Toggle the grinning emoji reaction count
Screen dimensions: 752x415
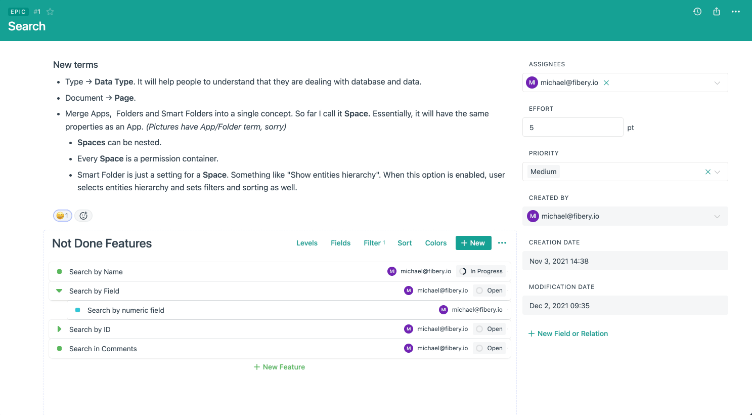(x=63, y=216)
